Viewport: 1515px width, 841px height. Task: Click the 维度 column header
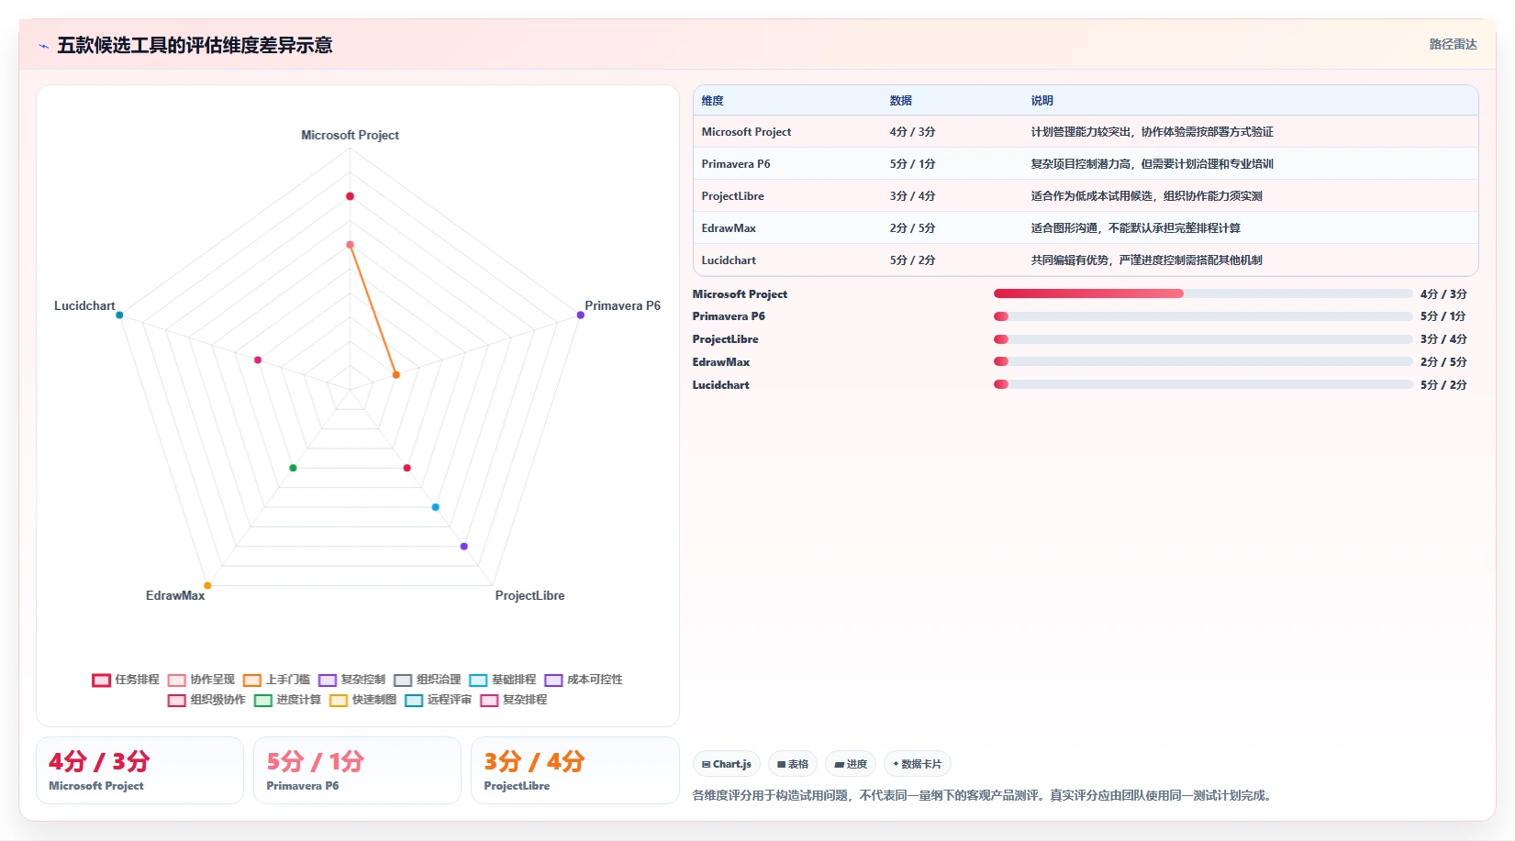click(x=712, y=101)
